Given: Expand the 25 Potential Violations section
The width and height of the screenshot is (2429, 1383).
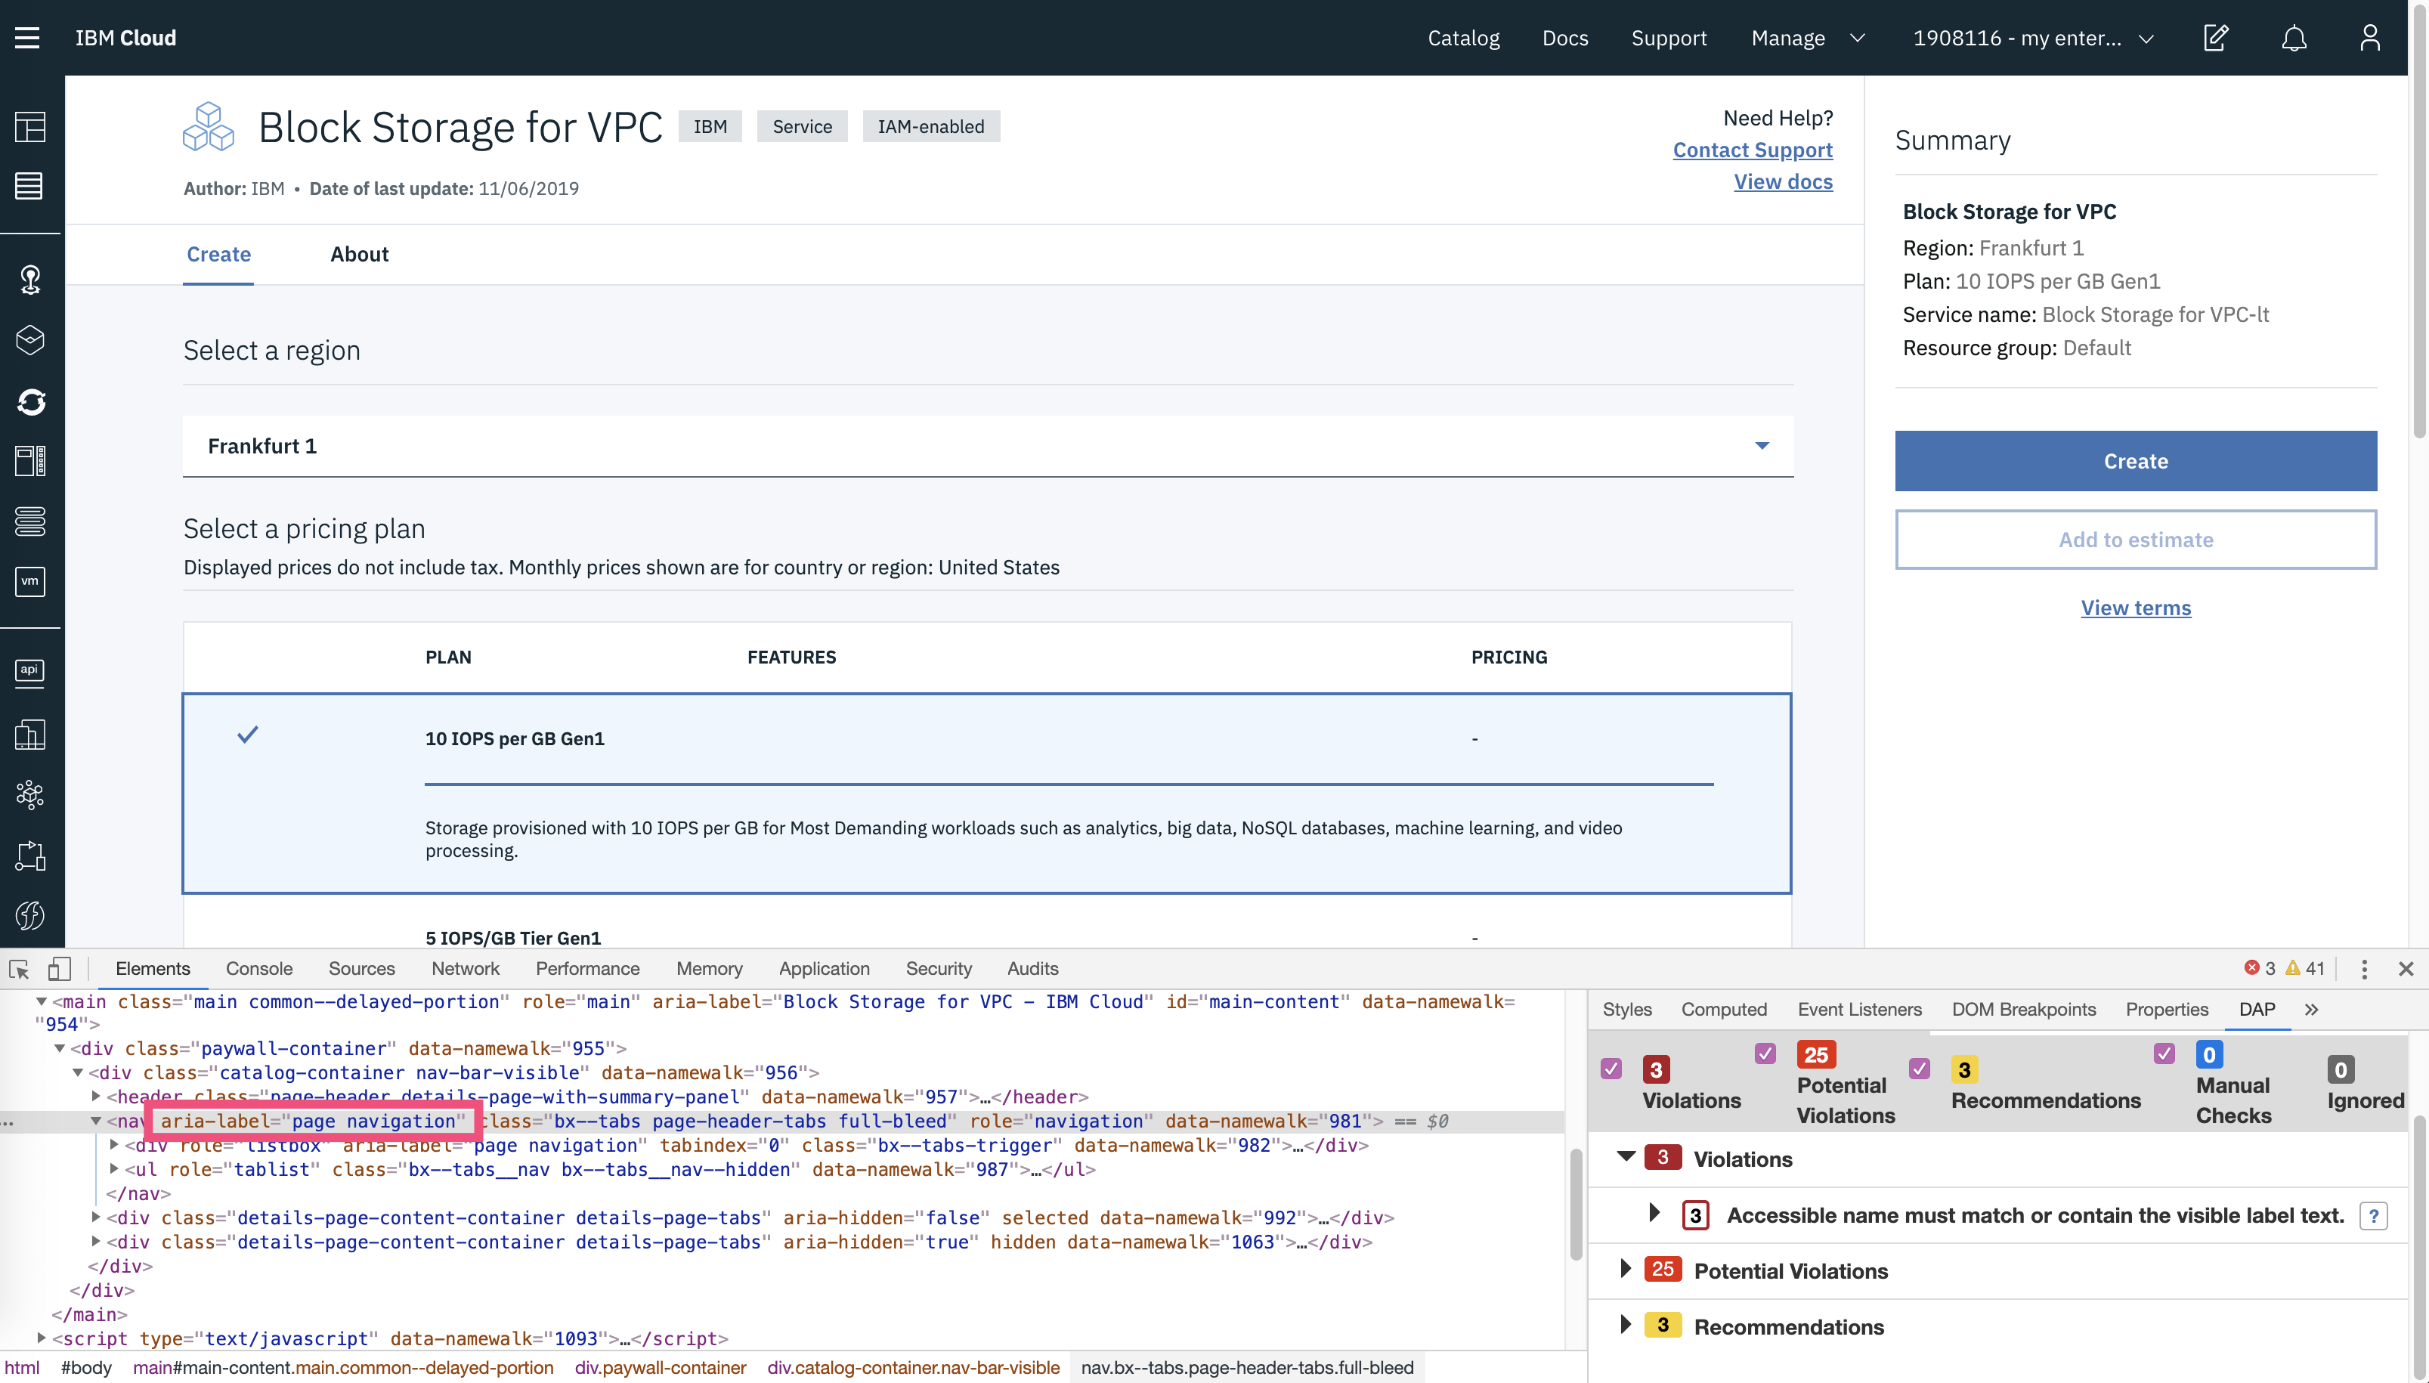Looking at the screenshot, I should (1626, 1269).
